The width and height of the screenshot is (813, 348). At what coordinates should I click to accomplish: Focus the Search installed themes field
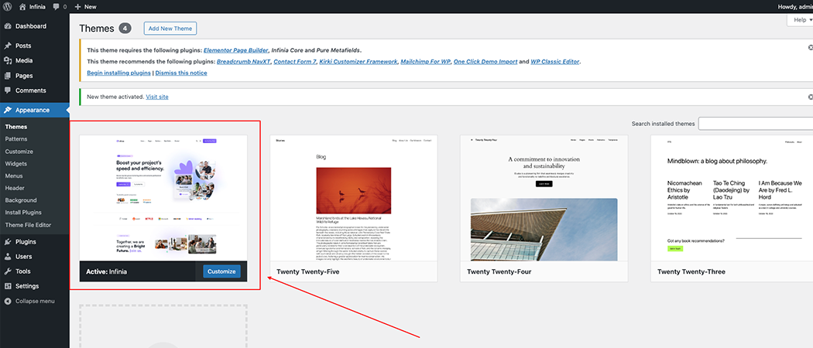coord(756,124)
